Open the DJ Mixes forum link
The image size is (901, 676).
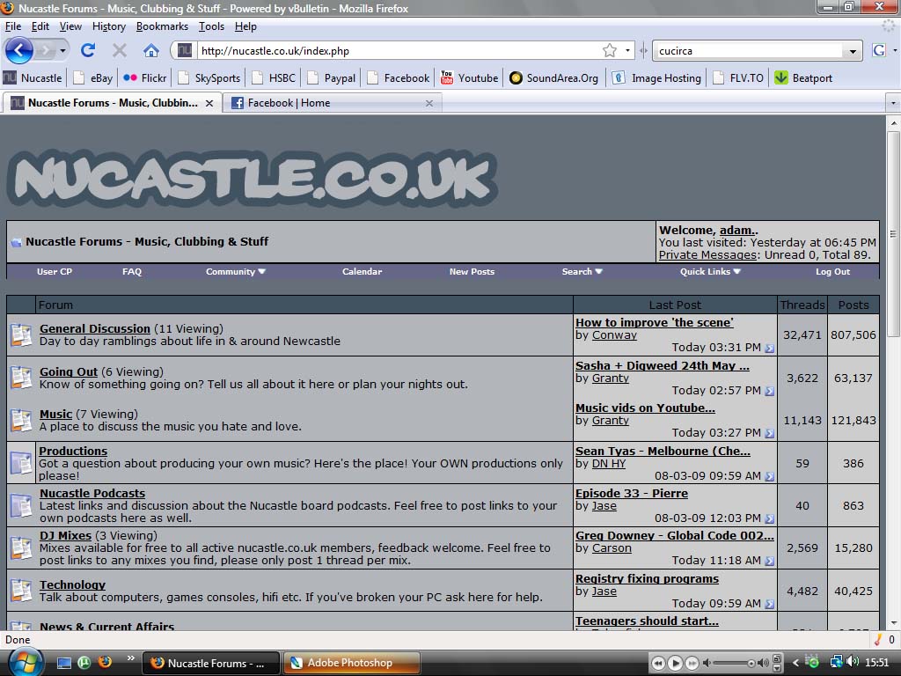coord(65,535)
